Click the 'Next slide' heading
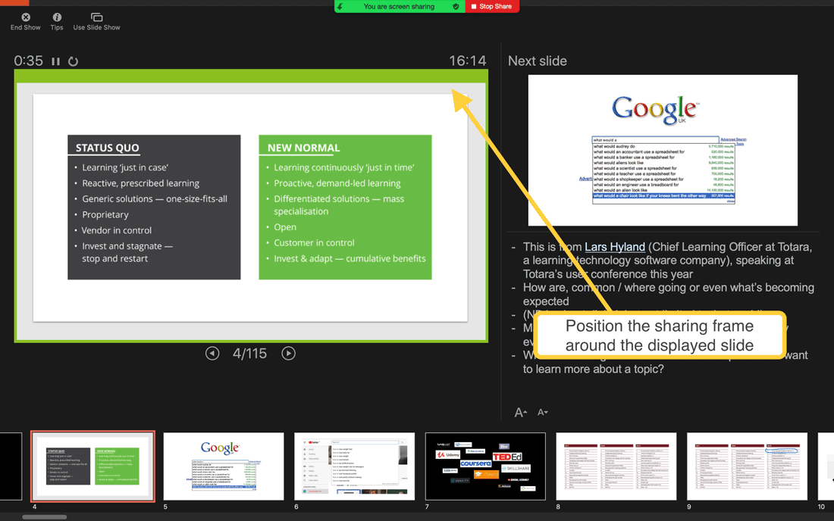834x521 pixels. pos(538,61)
